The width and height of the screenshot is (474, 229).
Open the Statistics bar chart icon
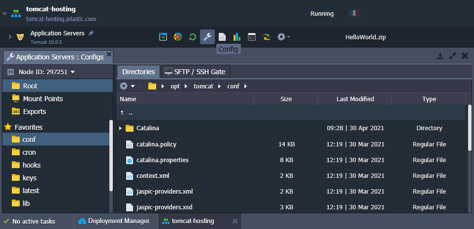237,37
